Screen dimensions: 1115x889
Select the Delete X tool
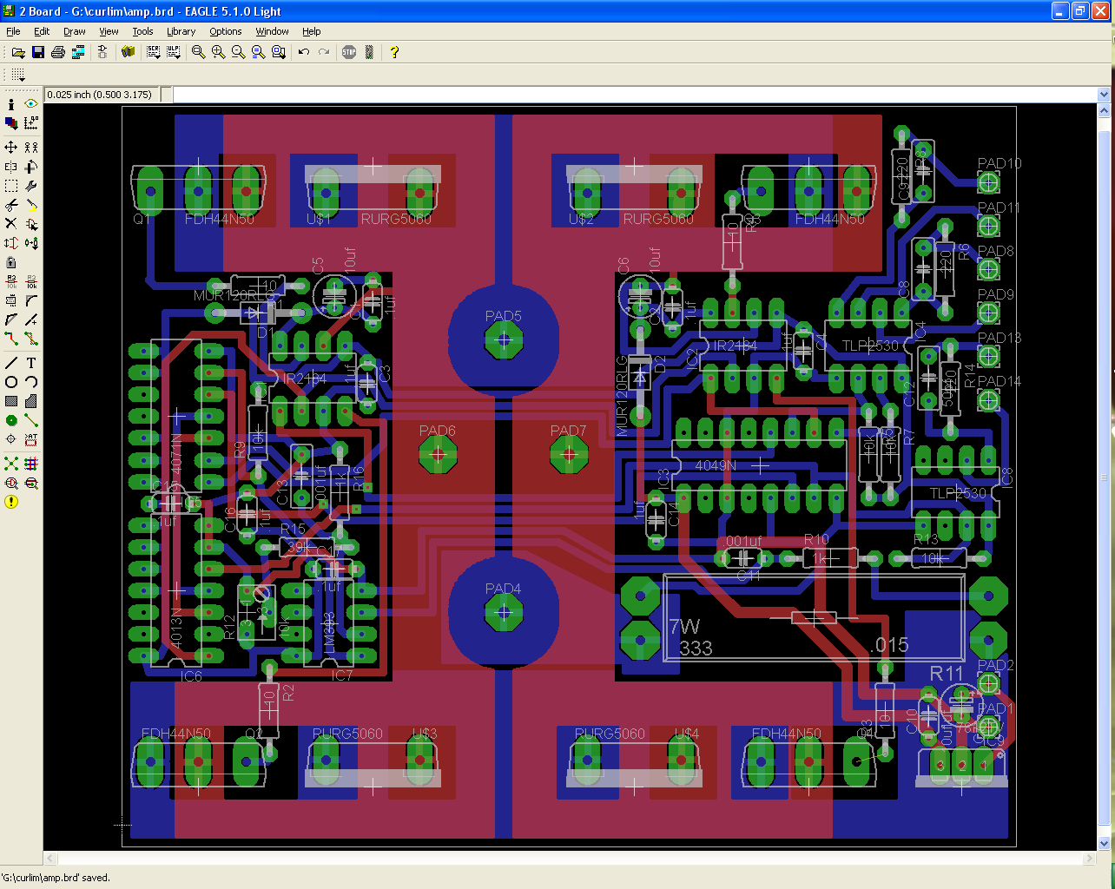pos(11,224)
